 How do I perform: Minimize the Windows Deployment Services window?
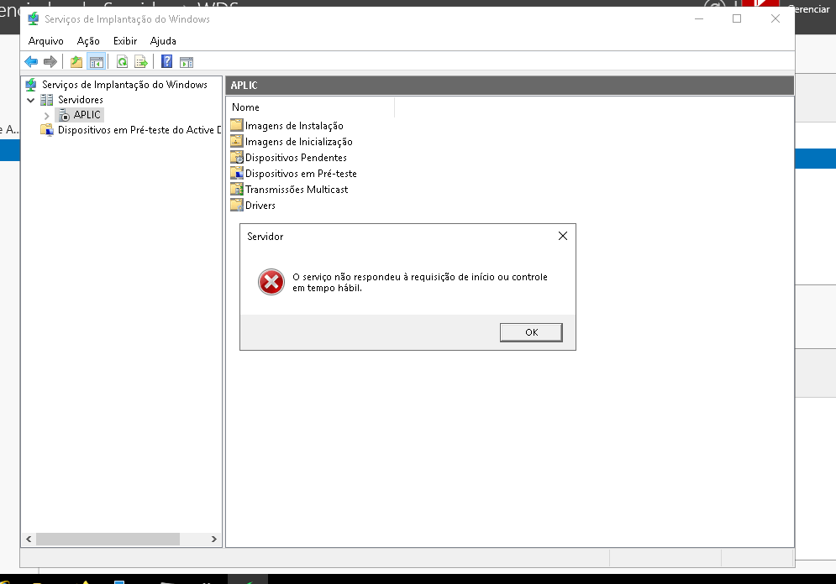tap(699, 18)
